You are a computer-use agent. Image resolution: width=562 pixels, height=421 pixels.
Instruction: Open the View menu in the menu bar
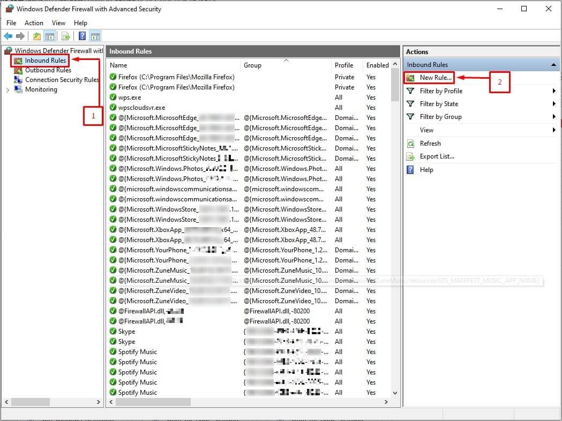58,23
